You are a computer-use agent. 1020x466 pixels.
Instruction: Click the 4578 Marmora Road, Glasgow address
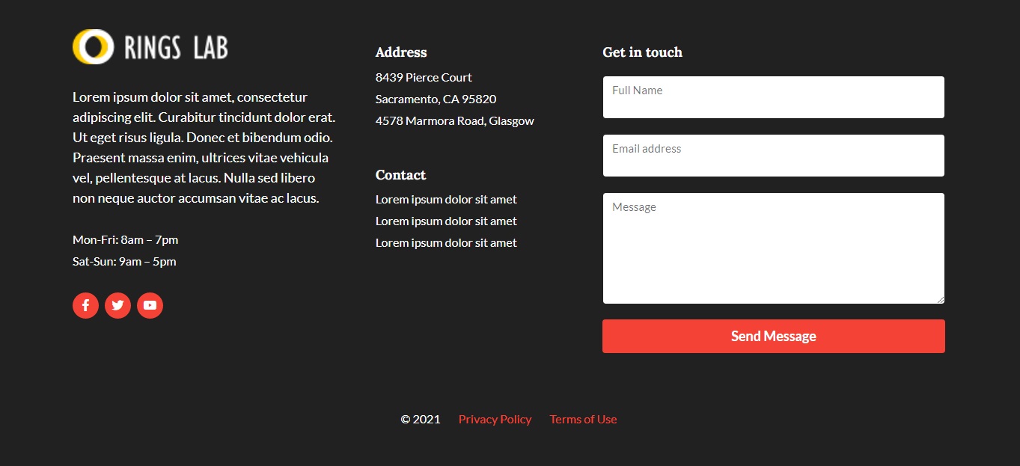click(x=454, y=121)
